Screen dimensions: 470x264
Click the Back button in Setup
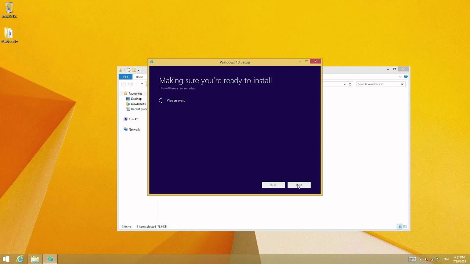pos(273,185)
